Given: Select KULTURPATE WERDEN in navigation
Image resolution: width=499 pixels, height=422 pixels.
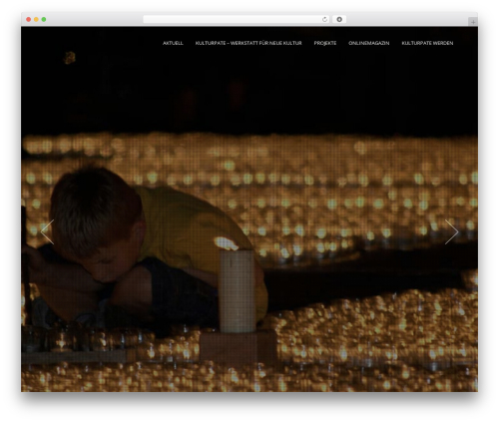Looking at the screenshot, I should pos(427,43).
